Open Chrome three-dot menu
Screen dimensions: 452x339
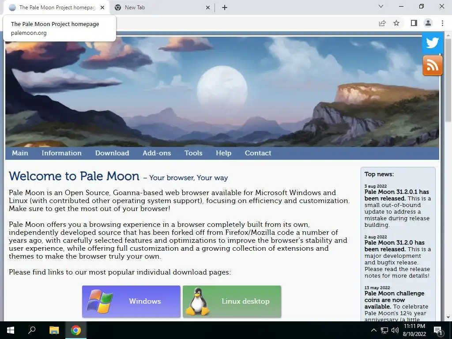[442, 23]
